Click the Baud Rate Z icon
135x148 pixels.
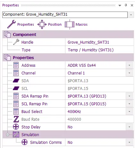(16, 119)
